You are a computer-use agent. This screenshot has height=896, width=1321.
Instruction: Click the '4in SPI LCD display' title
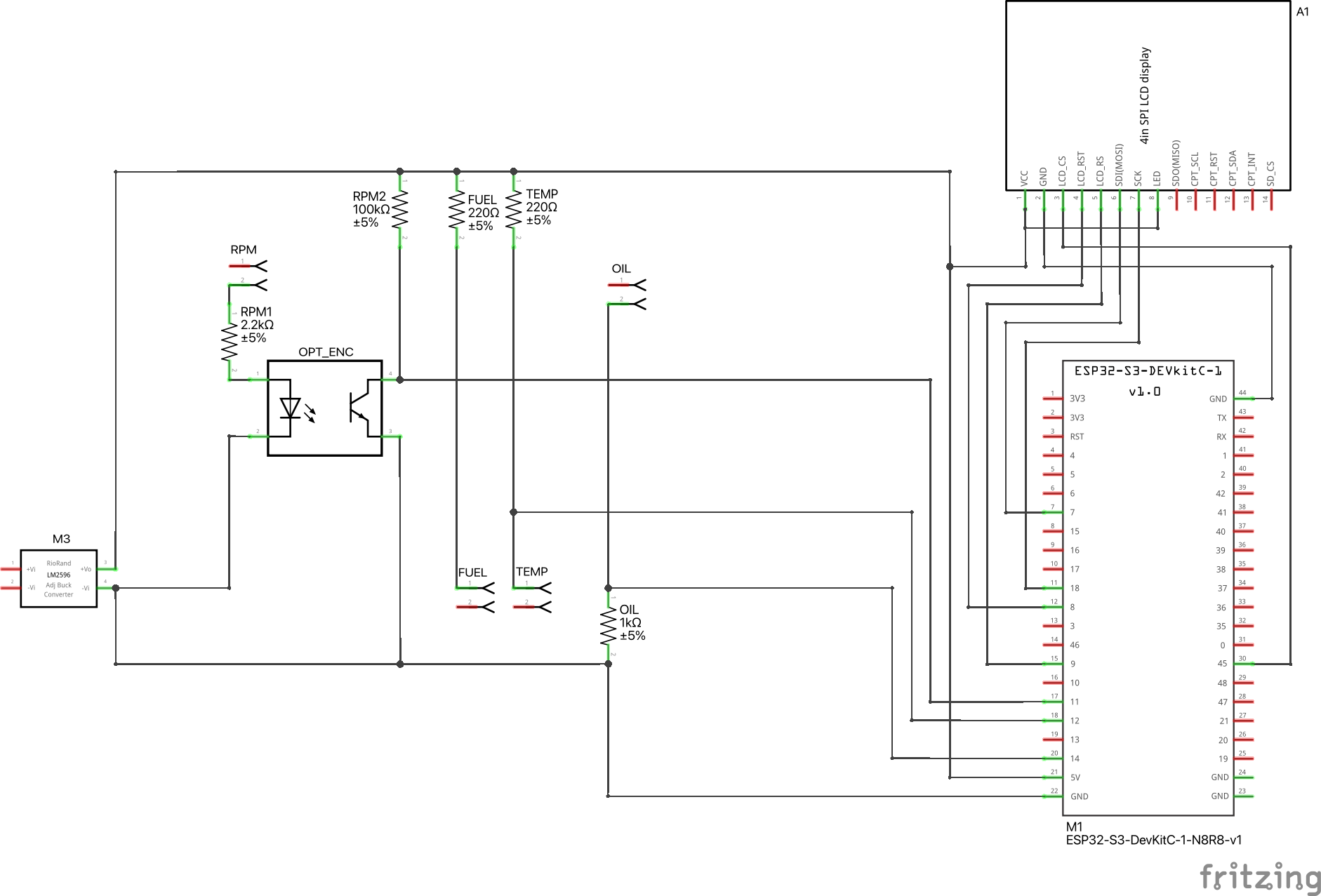(x=1145, y=95)
